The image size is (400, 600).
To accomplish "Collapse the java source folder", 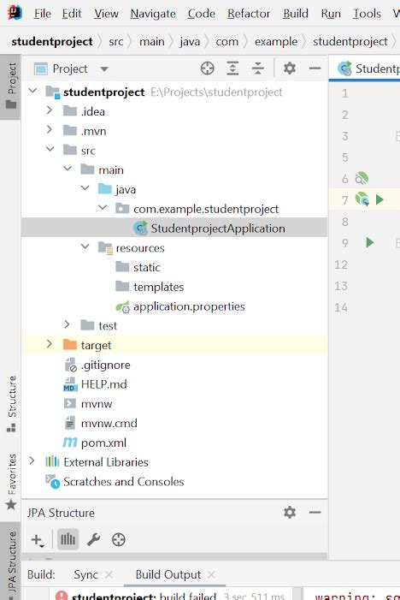I will tap(85, 188).
